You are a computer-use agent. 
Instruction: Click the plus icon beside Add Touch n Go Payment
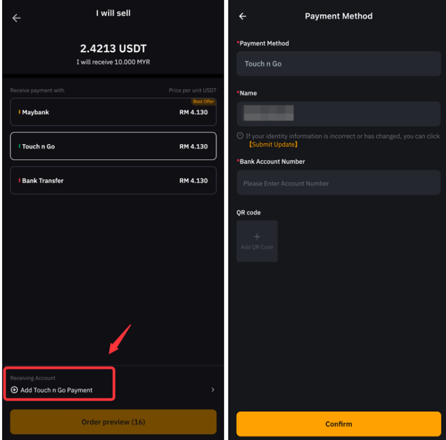point(14,390)
